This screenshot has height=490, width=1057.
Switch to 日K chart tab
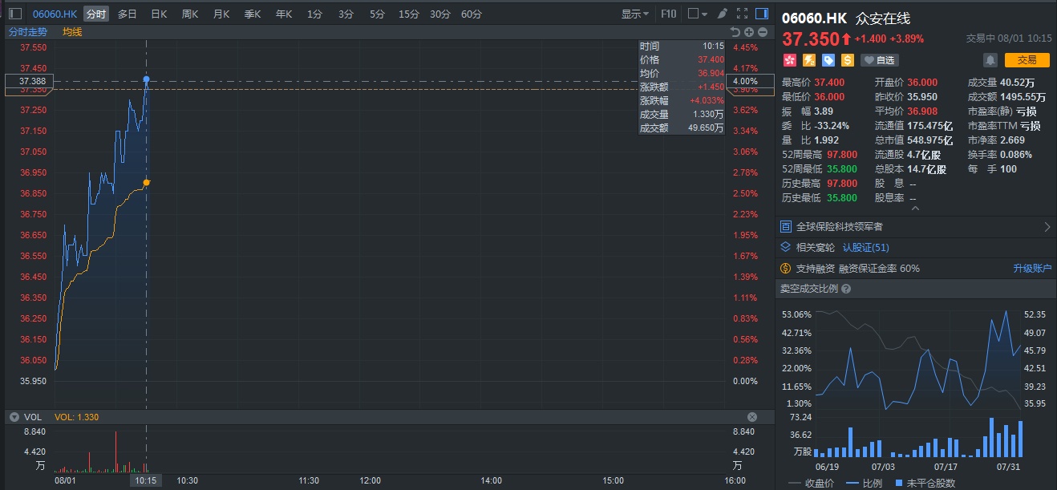pos(159,14)
